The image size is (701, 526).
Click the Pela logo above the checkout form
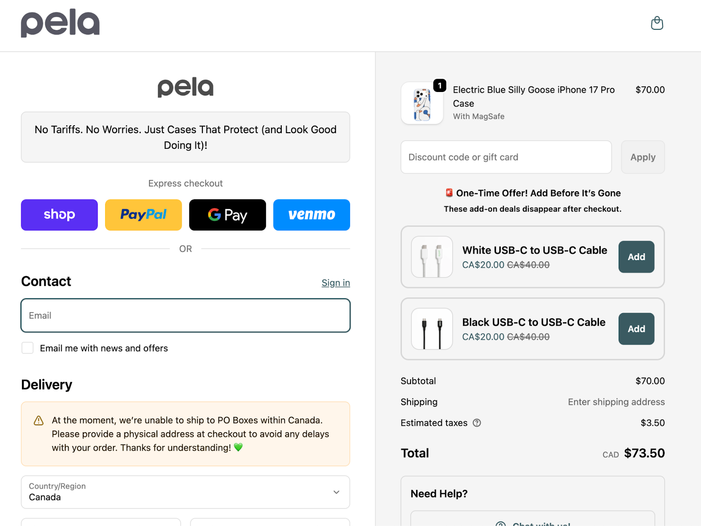pyautogui.click(x=185, y=87)
